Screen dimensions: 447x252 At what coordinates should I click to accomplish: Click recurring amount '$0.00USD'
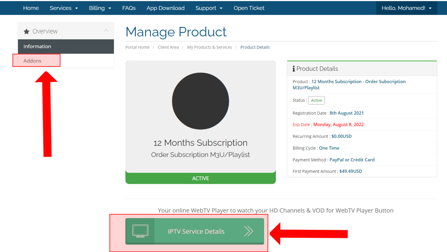point(342,136)
